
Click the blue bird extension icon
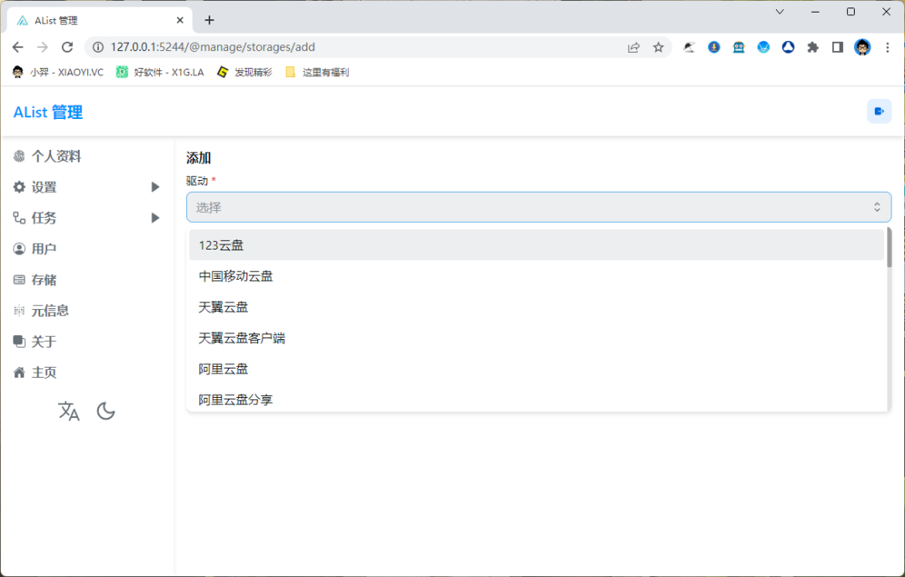point(763,47)
